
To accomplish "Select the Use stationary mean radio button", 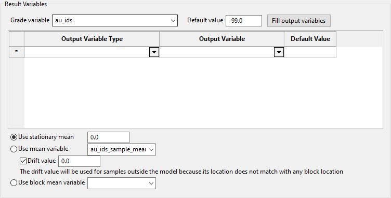I will [14, 137].
